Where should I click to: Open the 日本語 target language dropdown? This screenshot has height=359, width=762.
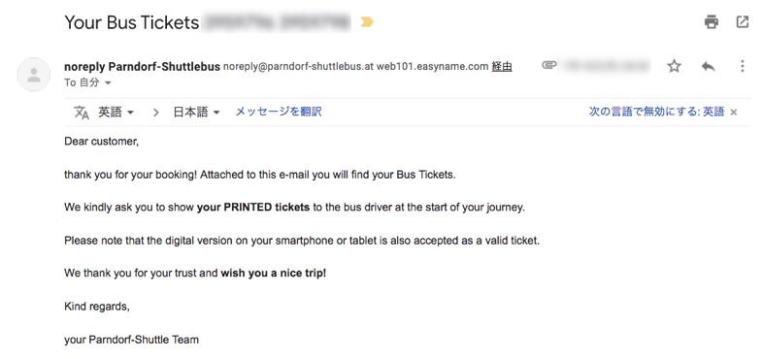197,113
